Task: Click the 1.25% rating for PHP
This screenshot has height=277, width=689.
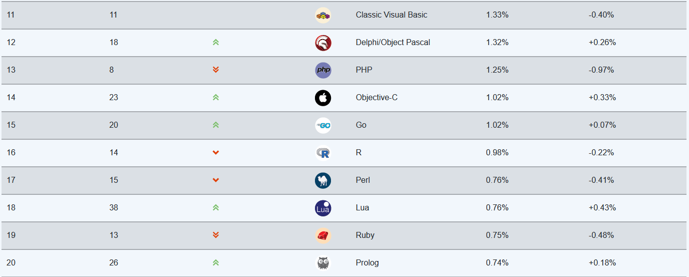Action: click(497, 70)
